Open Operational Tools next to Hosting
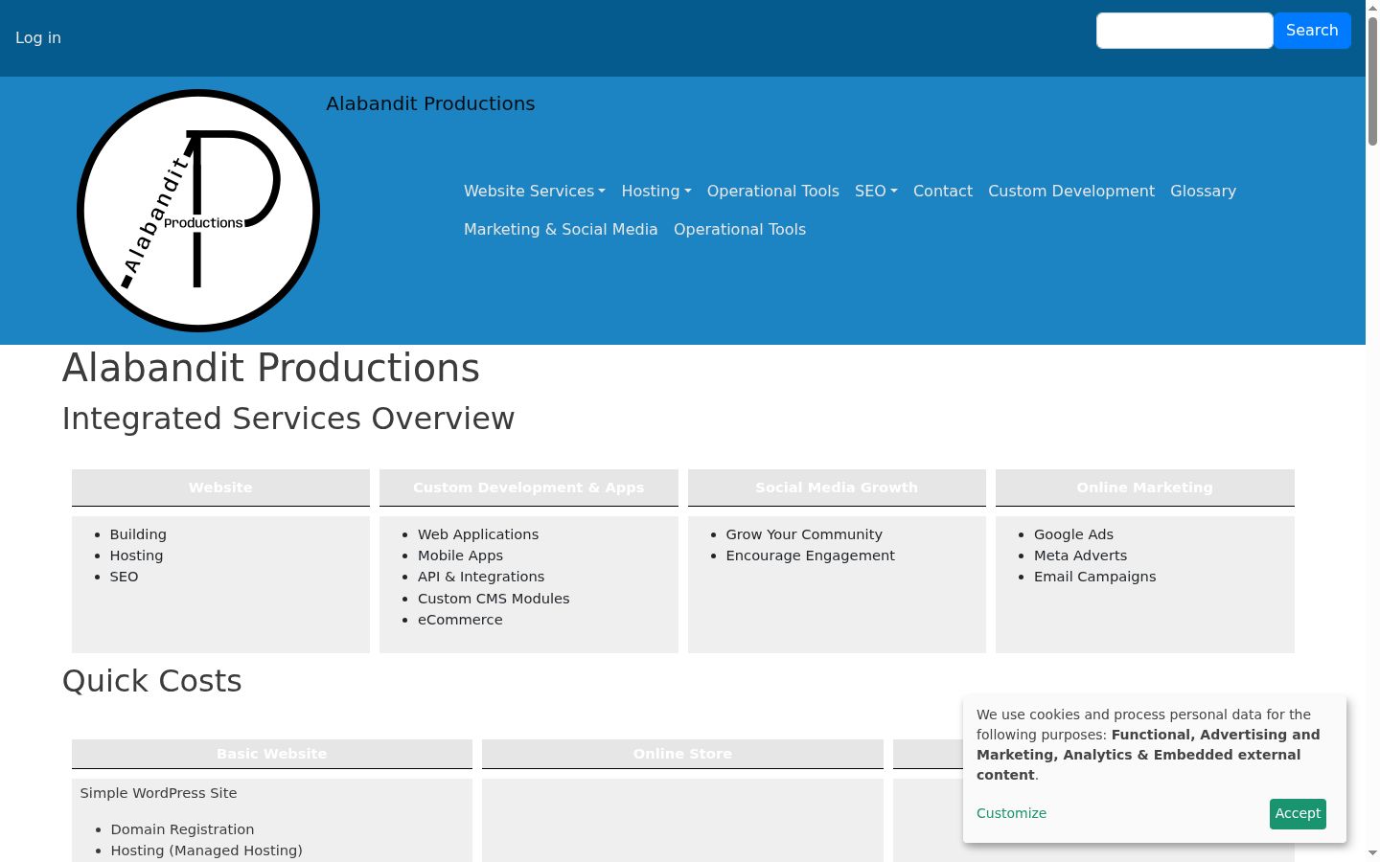 coord(773,191)
